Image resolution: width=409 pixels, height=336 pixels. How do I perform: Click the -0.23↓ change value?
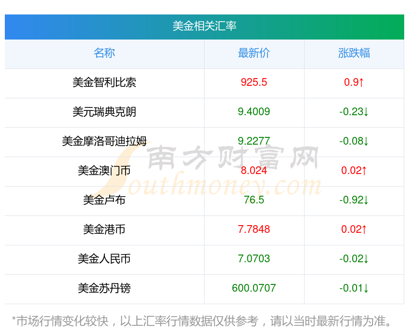point(354,112)
